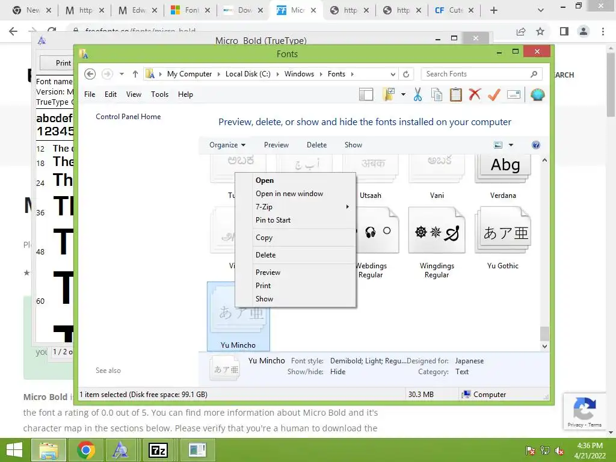616x462 pixels.
Task: Click the Forward arrow in Fonts window
Action: click(x=107, y=74)
